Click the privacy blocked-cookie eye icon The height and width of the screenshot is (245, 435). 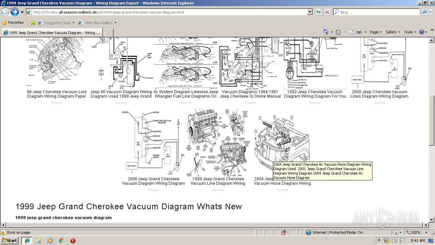coord(284,232)
